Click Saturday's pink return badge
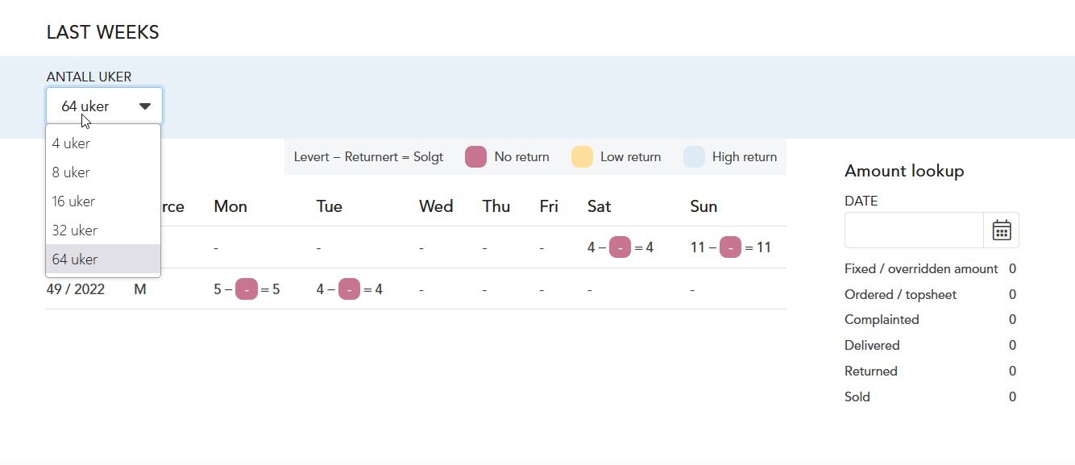This screenshot has width=1075, height=465. pyautogui.click(x=620, y=247)
